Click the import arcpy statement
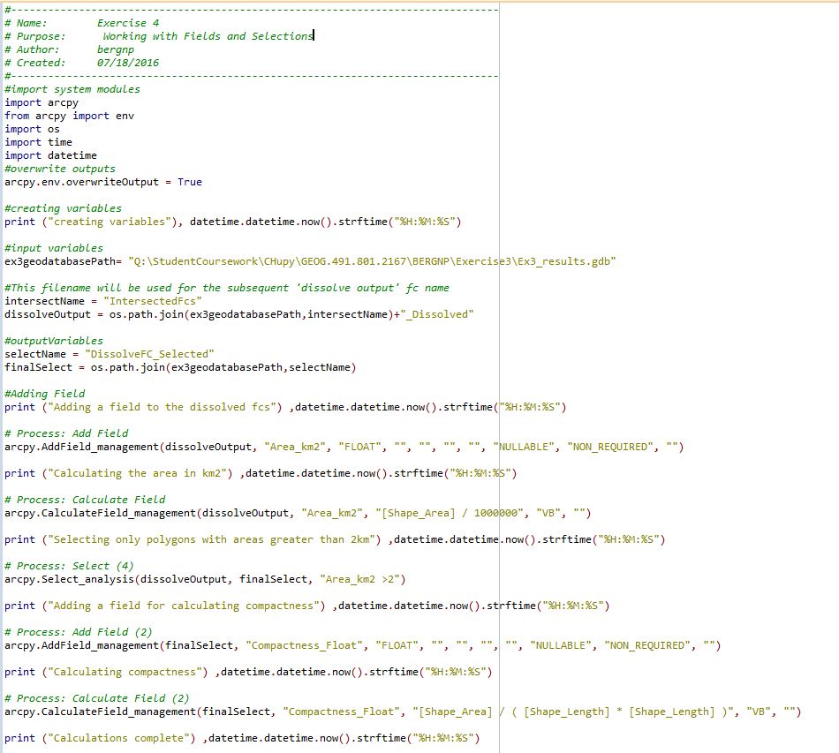 pyautogui.click(x=42, y=102)
